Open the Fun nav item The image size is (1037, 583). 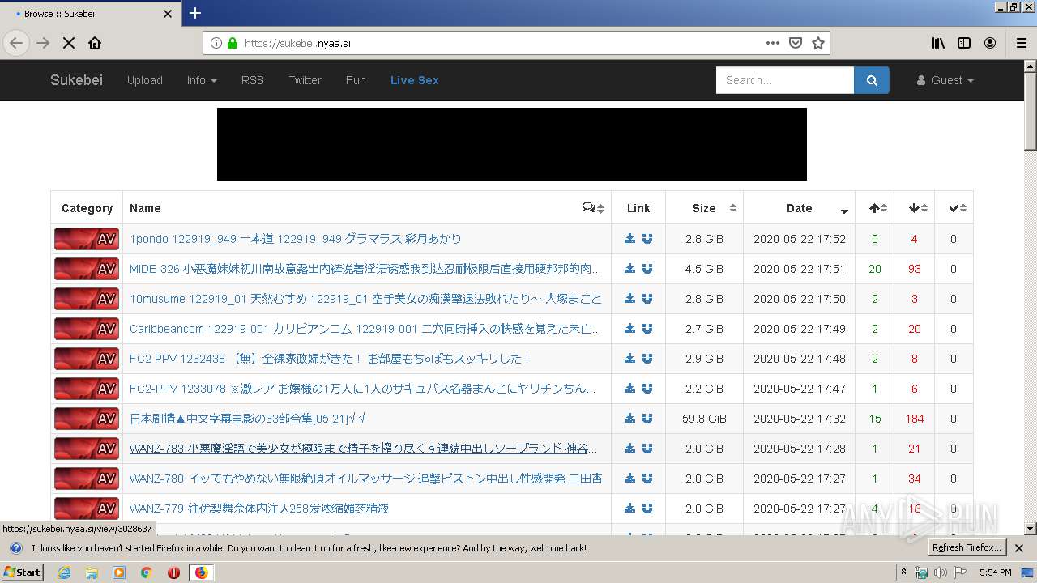(x=356, y=80)
